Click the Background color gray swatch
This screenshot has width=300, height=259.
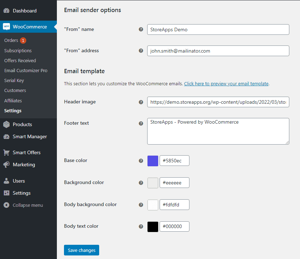pos(153,183)
